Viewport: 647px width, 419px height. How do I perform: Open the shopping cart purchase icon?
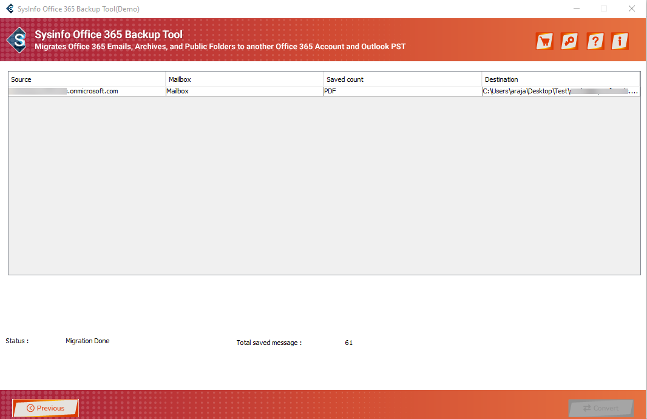pos(544,41)
